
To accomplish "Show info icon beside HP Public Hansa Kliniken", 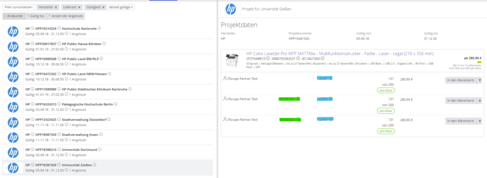I will pyautogui.click(x=104, y=43).
